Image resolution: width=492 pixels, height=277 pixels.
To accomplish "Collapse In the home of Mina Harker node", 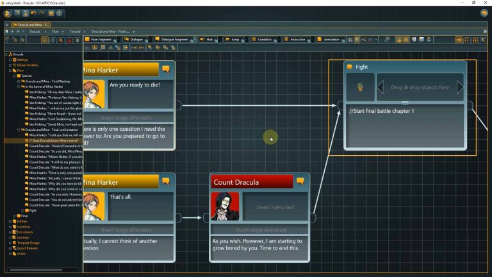I will click(18, 87).
